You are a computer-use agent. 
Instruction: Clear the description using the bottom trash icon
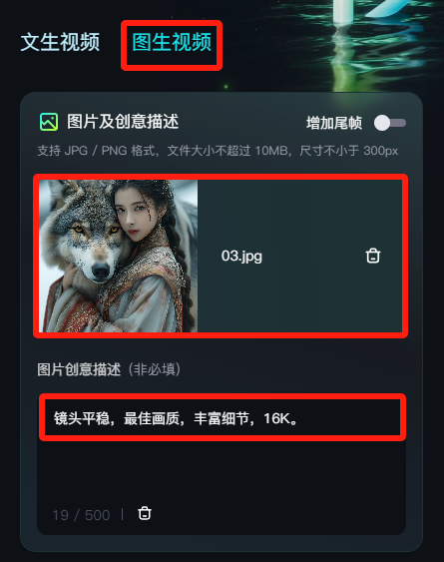[145, 513]
